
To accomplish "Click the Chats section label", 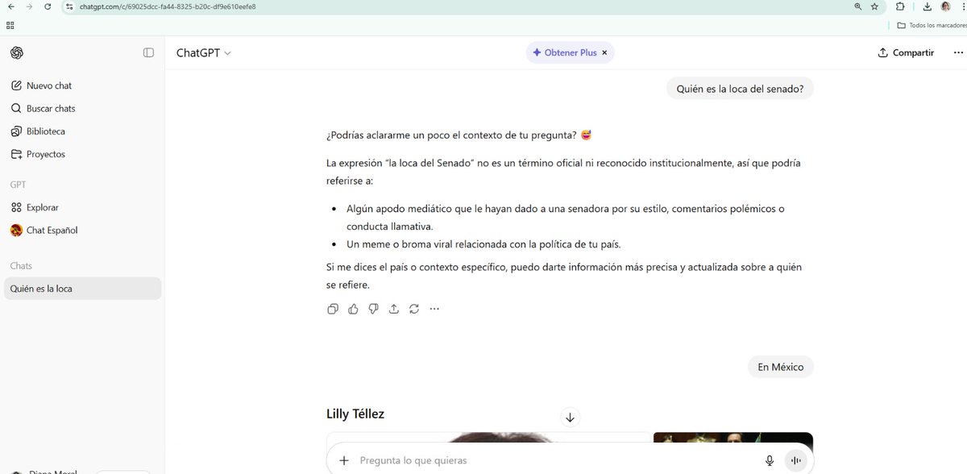I will pyautogui.click(x=21, y=266).
